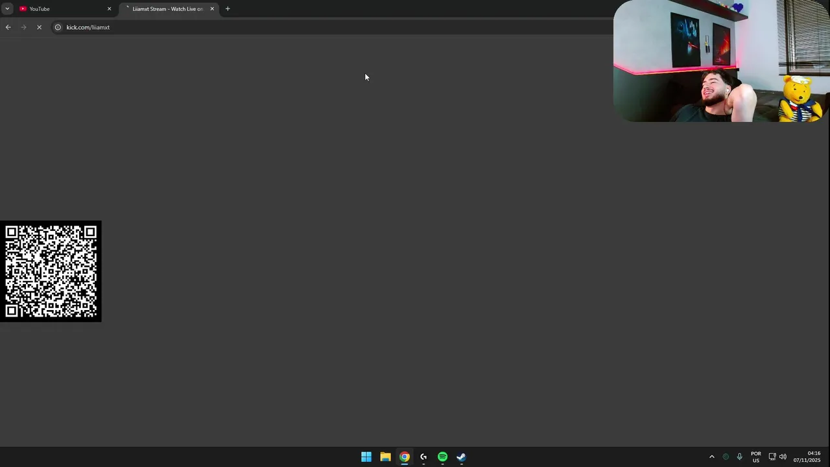Viewport: 830px width, 467px height.
Task: Close the Liiamxt Stream tab
Action: (212, 8)
